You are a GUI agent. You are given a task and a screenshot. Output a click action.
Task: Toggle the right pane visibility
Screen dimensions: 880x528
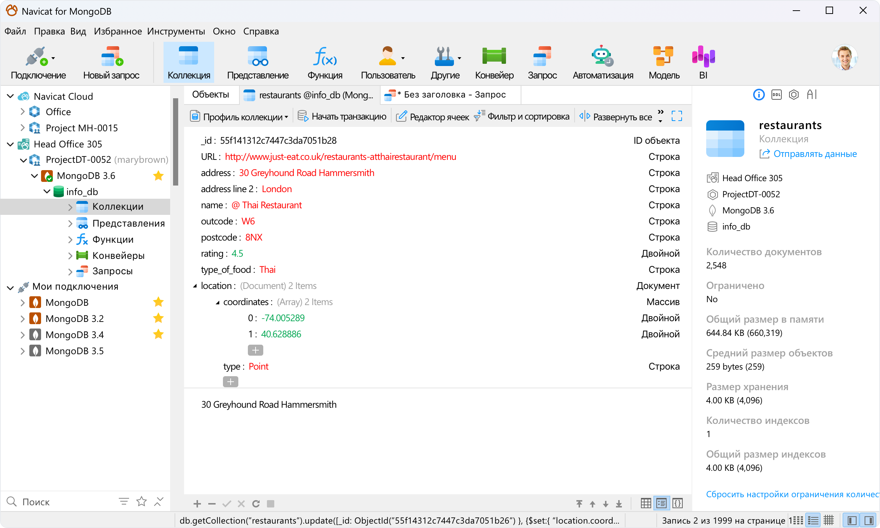click(x=869, y=521)
